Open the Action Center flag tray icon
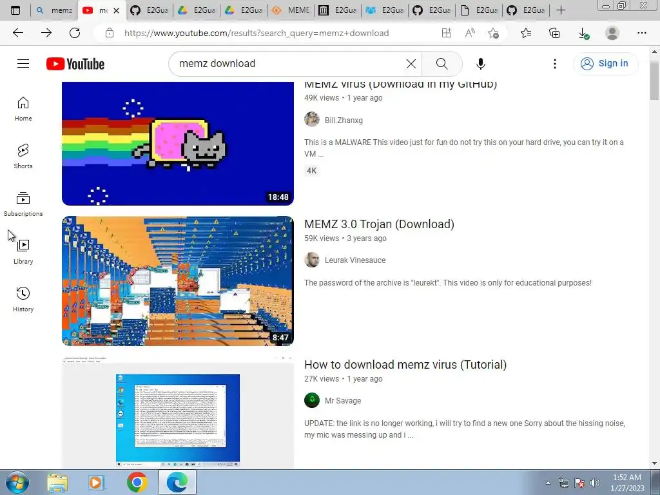The height and width of the screenshot is (495, 660). point(579,483)
